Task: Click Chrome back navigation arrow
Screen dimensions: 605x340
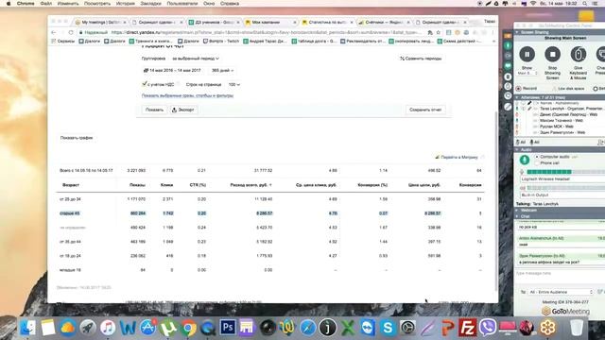Action: pos(54,32)
